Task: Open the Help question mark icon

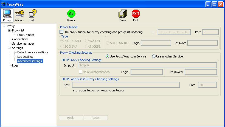Action: click(32, 15)
